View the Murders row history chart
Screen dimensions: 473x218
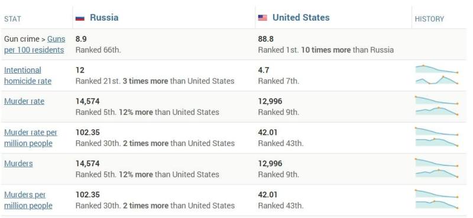(x=437, y=168)
